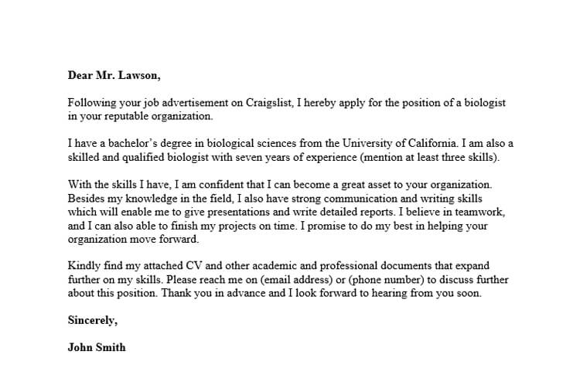Click the "John Smith" signature name
580x385 pixels.
point(97,347)
